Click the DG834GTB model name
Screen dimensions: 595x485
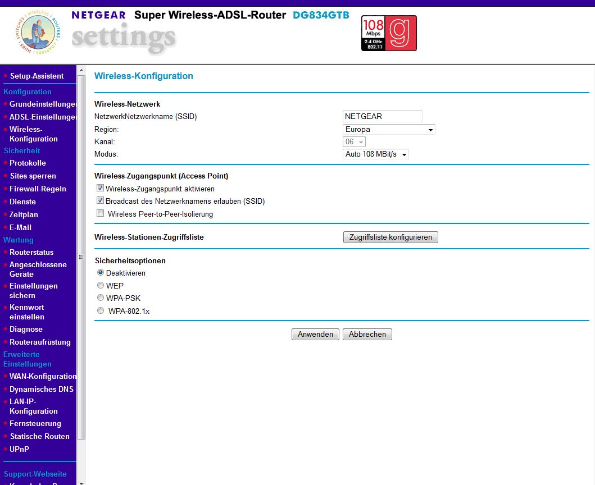click(321, 15)
